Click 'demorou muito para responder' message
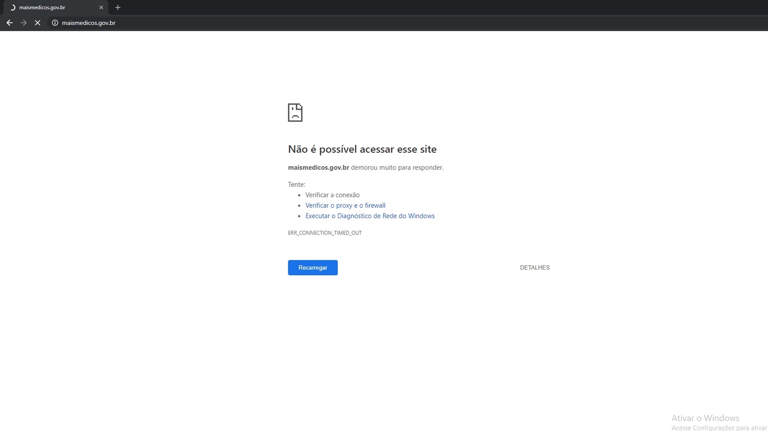This screenshot has height=431, width=768. (397, 167)
